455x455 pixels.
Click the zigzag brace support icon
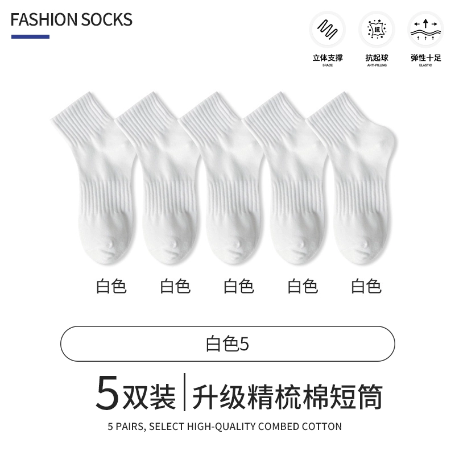point(328,30)
